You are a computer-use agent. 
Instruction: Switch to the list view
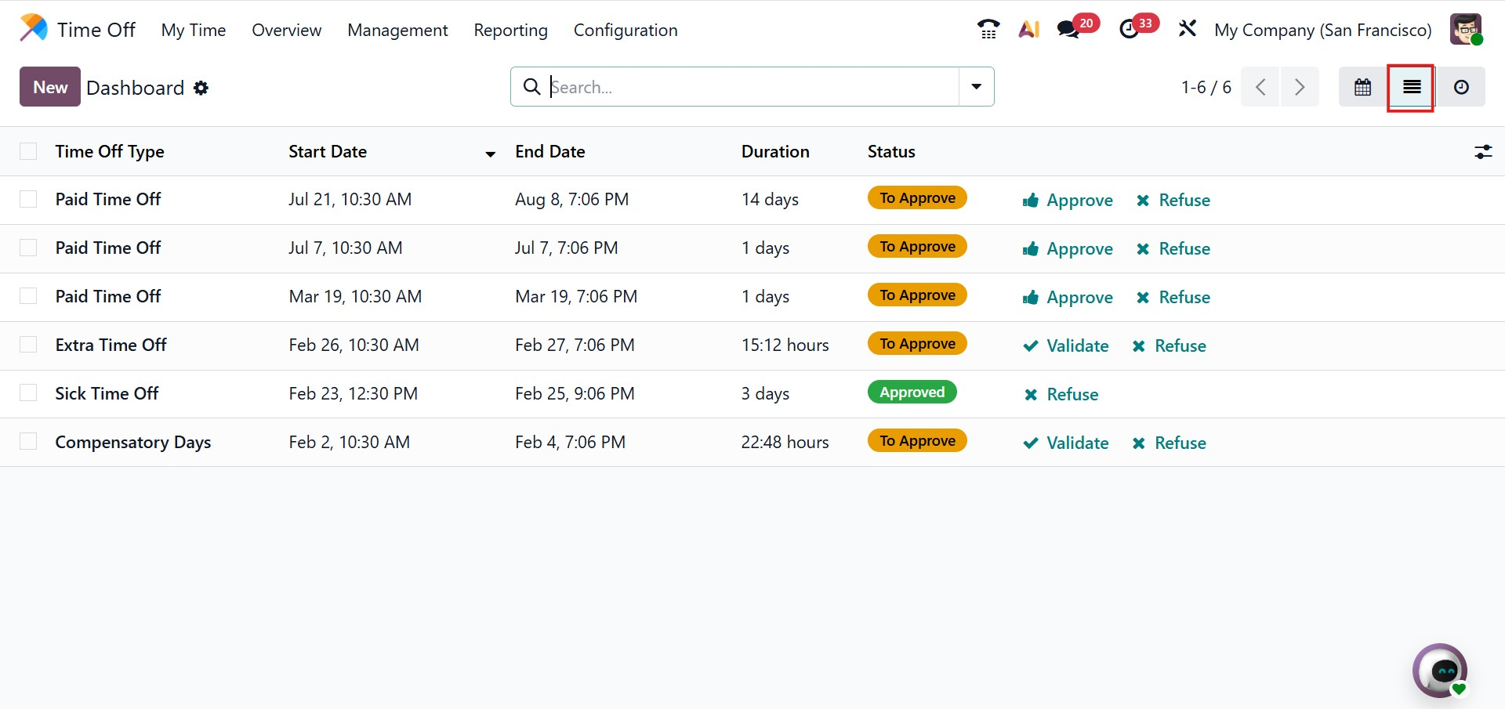click(x=1411, y=87)
